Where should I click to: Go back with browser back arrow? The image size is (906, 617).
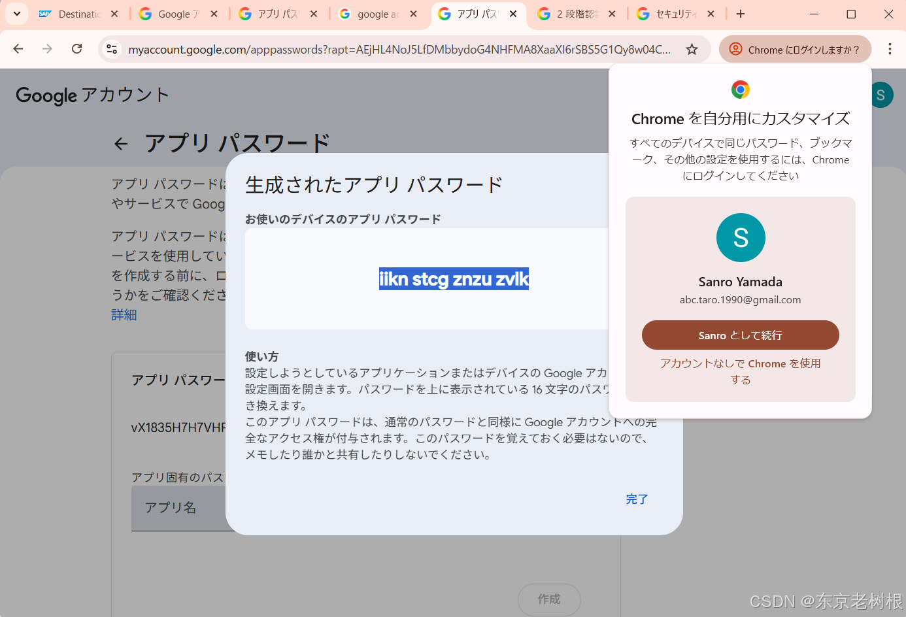point(18,49)
